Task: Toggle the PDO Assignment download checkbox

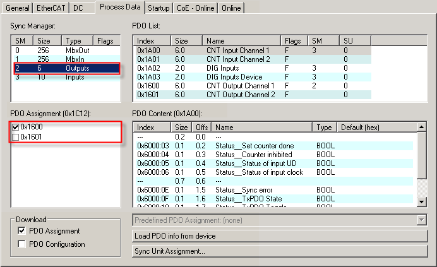Action: 21,231
